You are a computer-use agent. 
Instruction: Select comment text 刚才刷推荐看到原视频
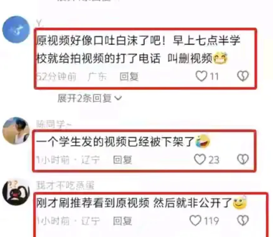click(93, 203)
